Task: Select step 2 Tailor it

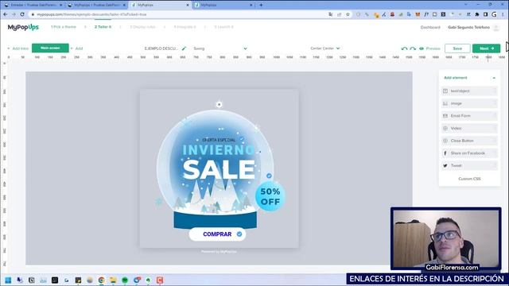Action: 103,27
